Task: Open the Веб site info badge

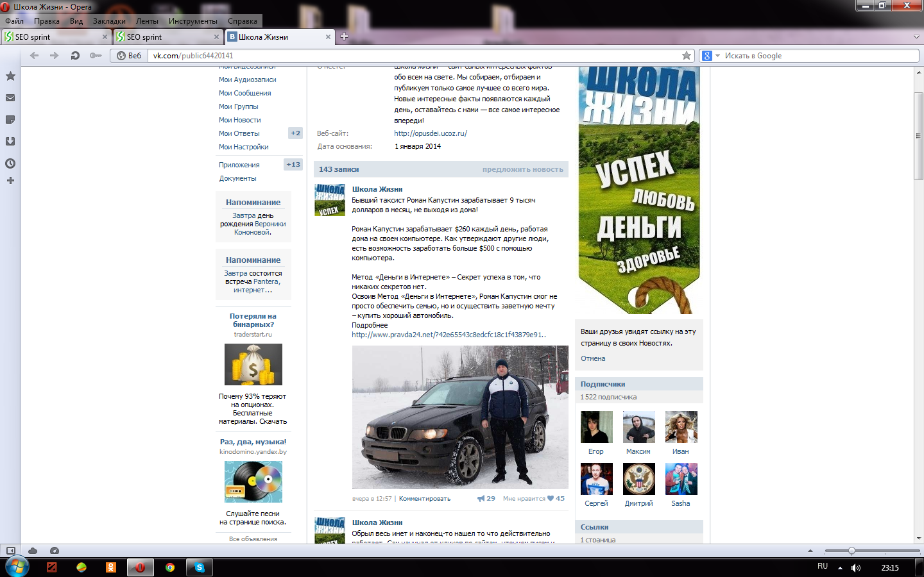Action: tap(130, 56)
